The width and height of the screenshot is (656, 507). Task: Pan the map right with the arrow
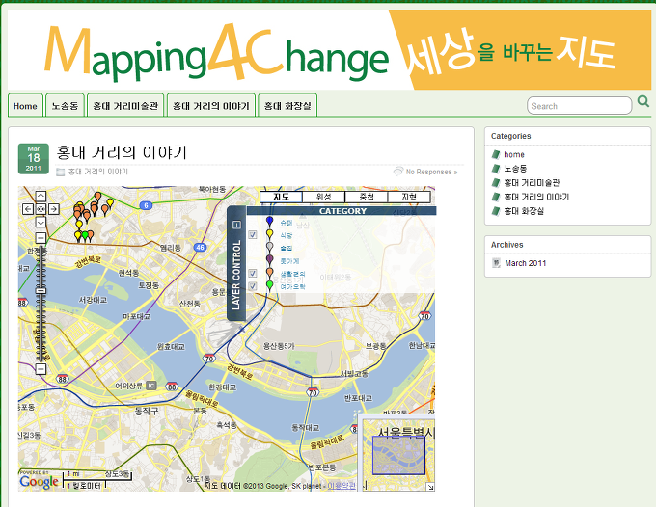click(54, 209)
